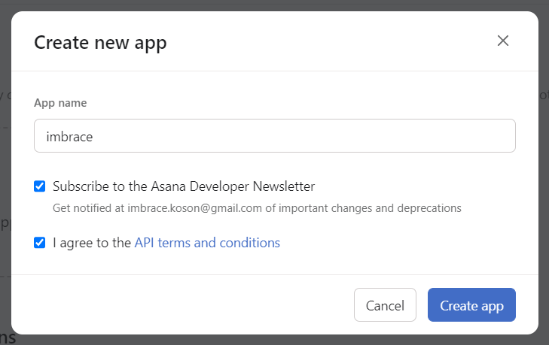Click empty area inside the App name box
549x345 pixels.
click(339, 136)
